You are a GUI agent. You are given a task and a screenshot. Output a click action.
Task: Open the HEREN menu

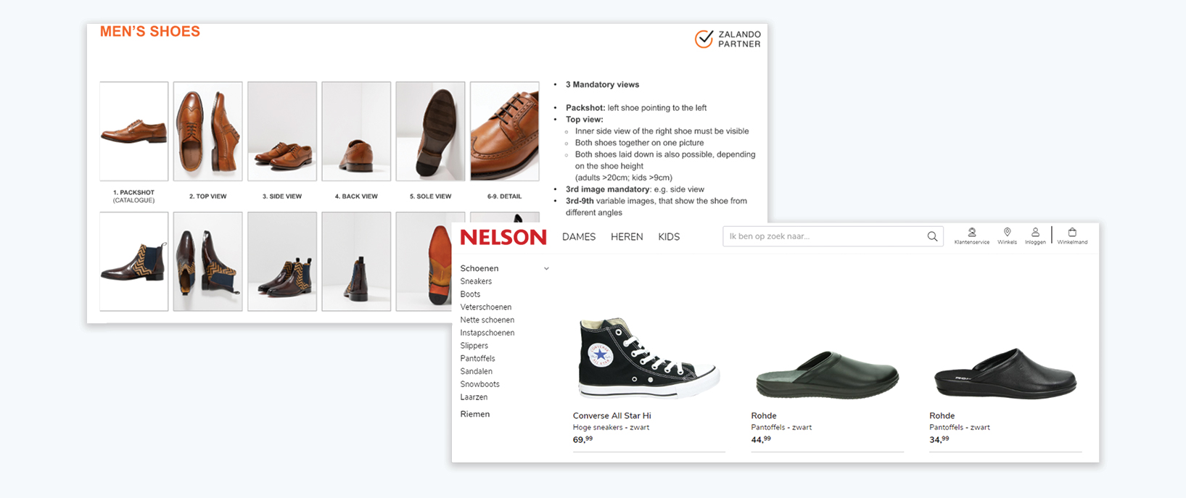pos(627,237)
